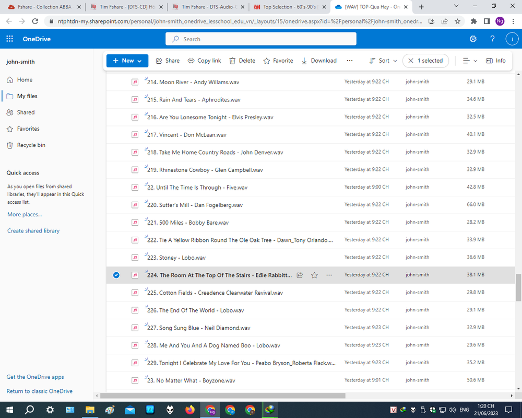Open Windows Start menu
Image resolution: width=522 pixels, height=418 pixels.
click(x=9, y=410)
